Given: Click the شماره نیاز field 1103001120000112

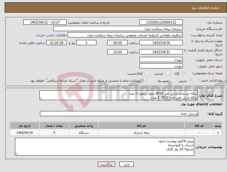Looking at the screenshot, I should tap(161, 22).
